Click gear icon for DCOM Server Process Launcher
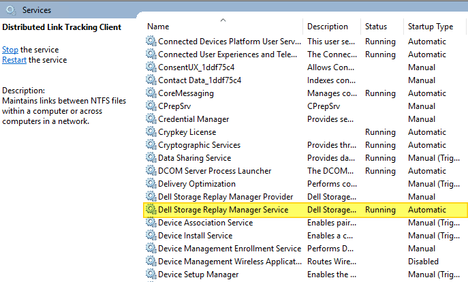 151,171
